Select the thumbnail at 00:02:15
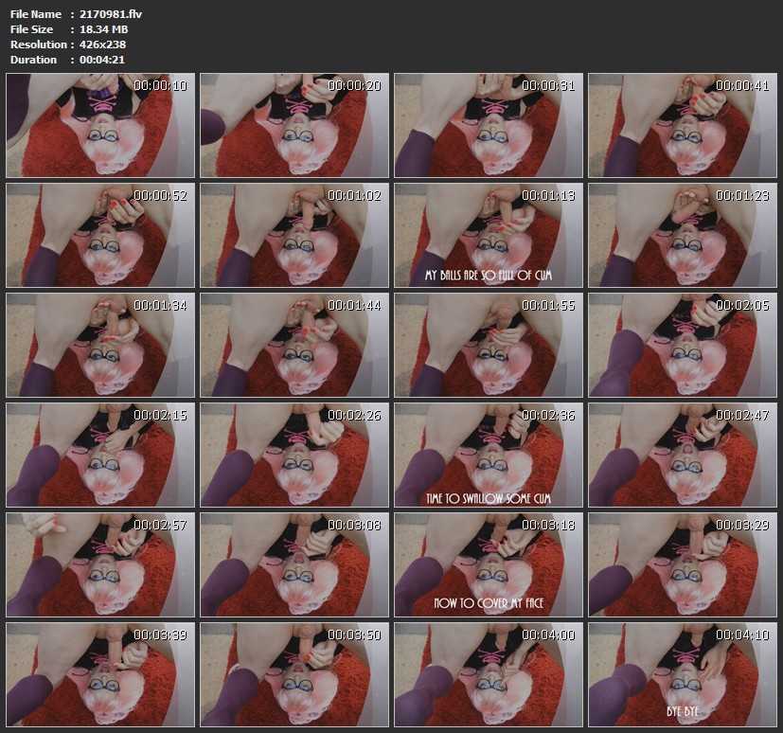The image size is (783, 733). 100,455
